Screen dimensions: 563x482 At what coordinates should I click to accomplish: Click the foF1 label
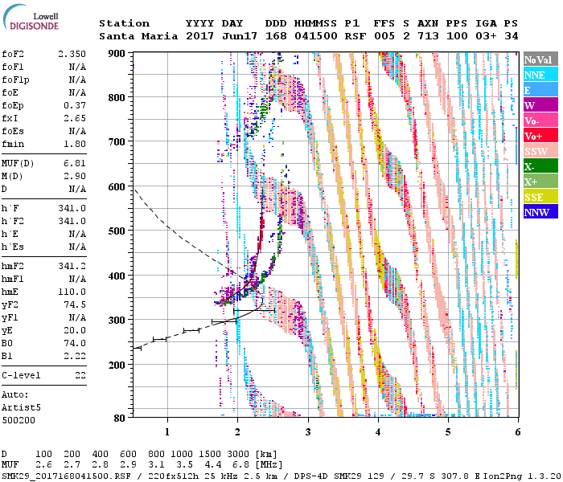(x=13, y=67)
